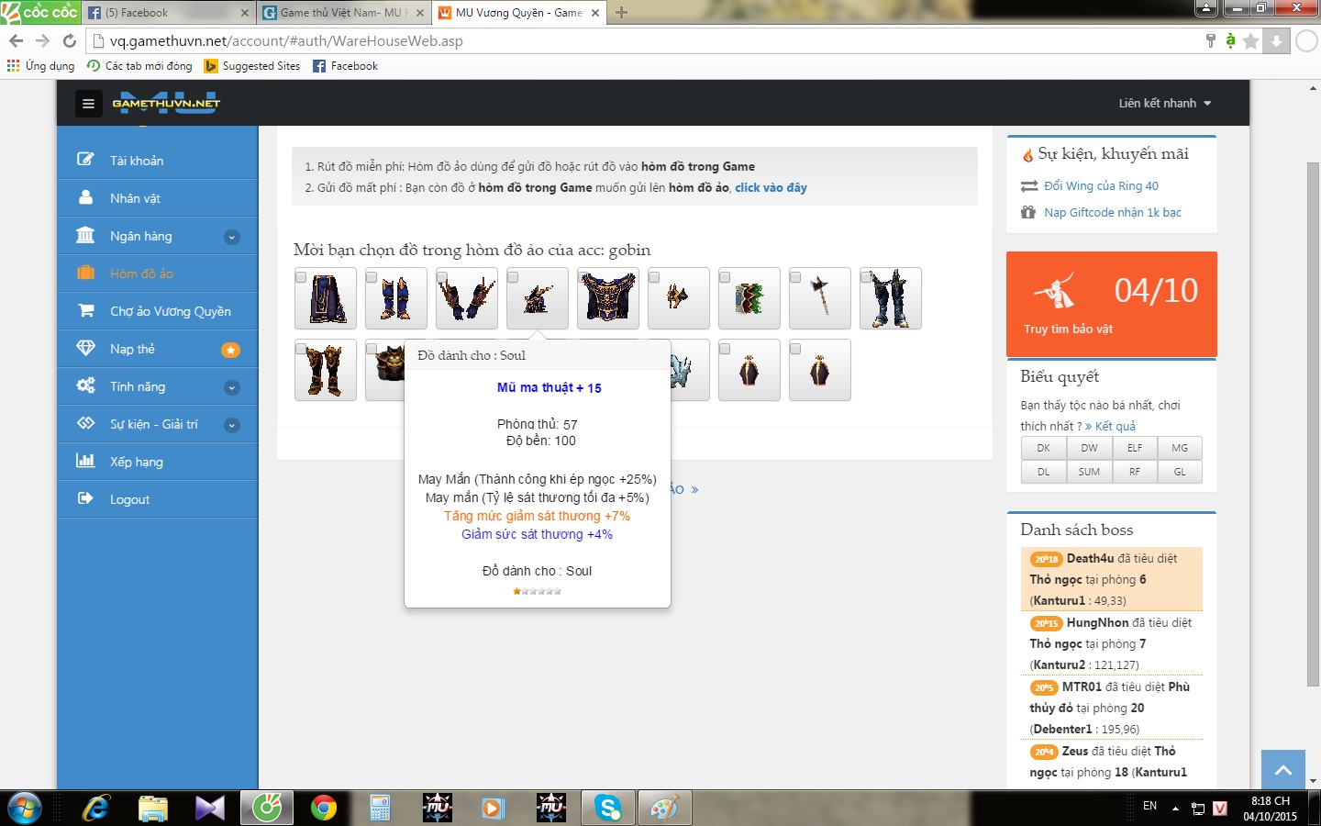The width and height of the screenshot is (1321, 826).
Task: Click the browser reload icon
Action: click(x=70, y=40)
